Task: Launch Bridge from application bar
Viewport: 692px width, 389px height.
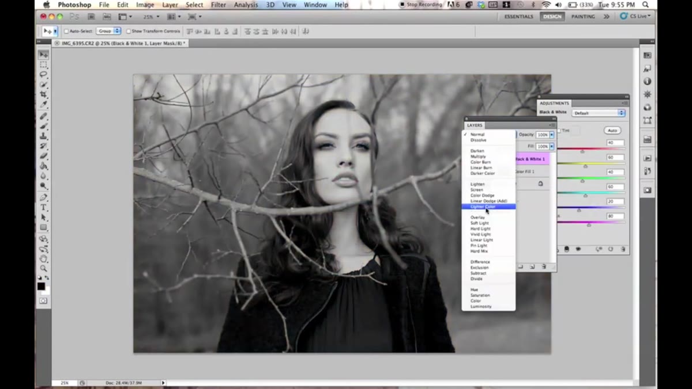Action: [x=91, y=17]
